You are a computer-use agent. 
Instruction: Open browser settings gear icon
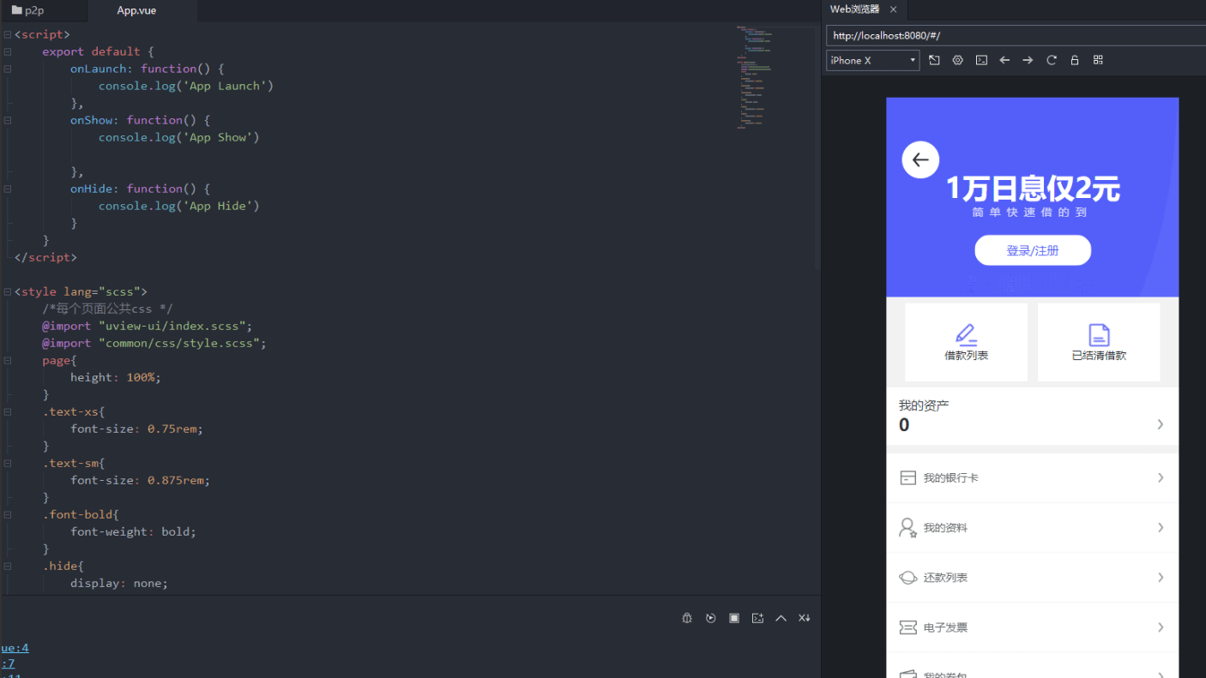[958, 60]
